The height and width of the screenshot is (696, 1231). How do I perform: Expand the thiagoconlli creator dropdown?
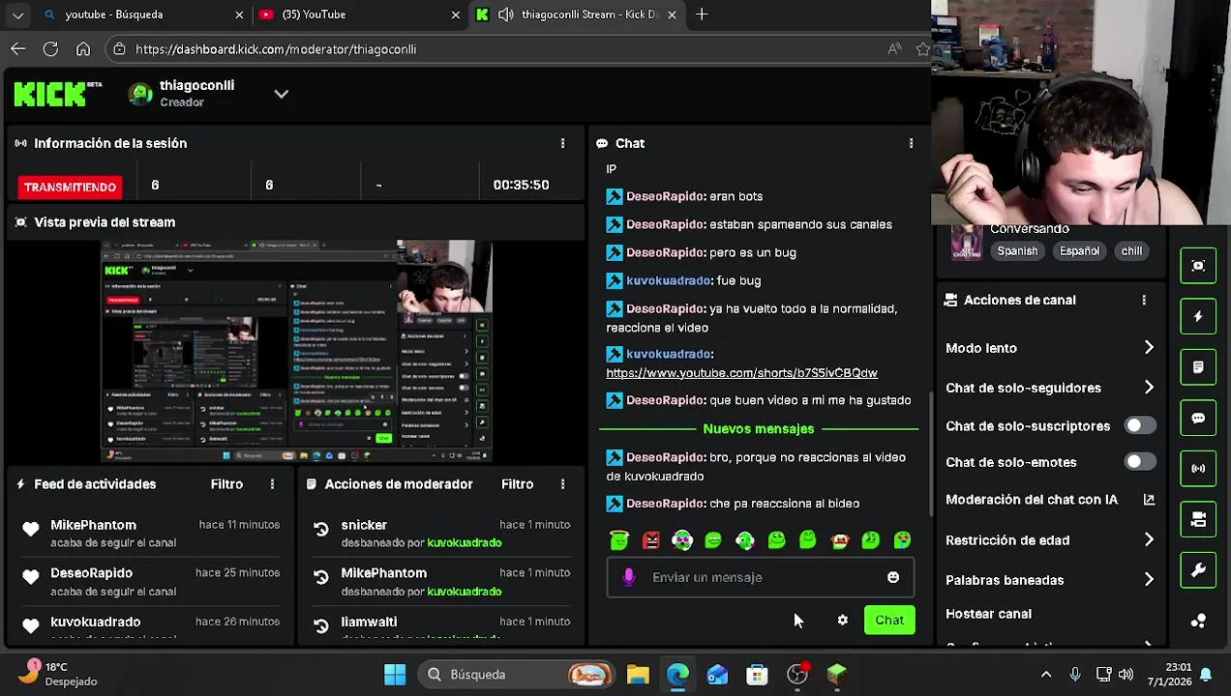click(282, 94)
